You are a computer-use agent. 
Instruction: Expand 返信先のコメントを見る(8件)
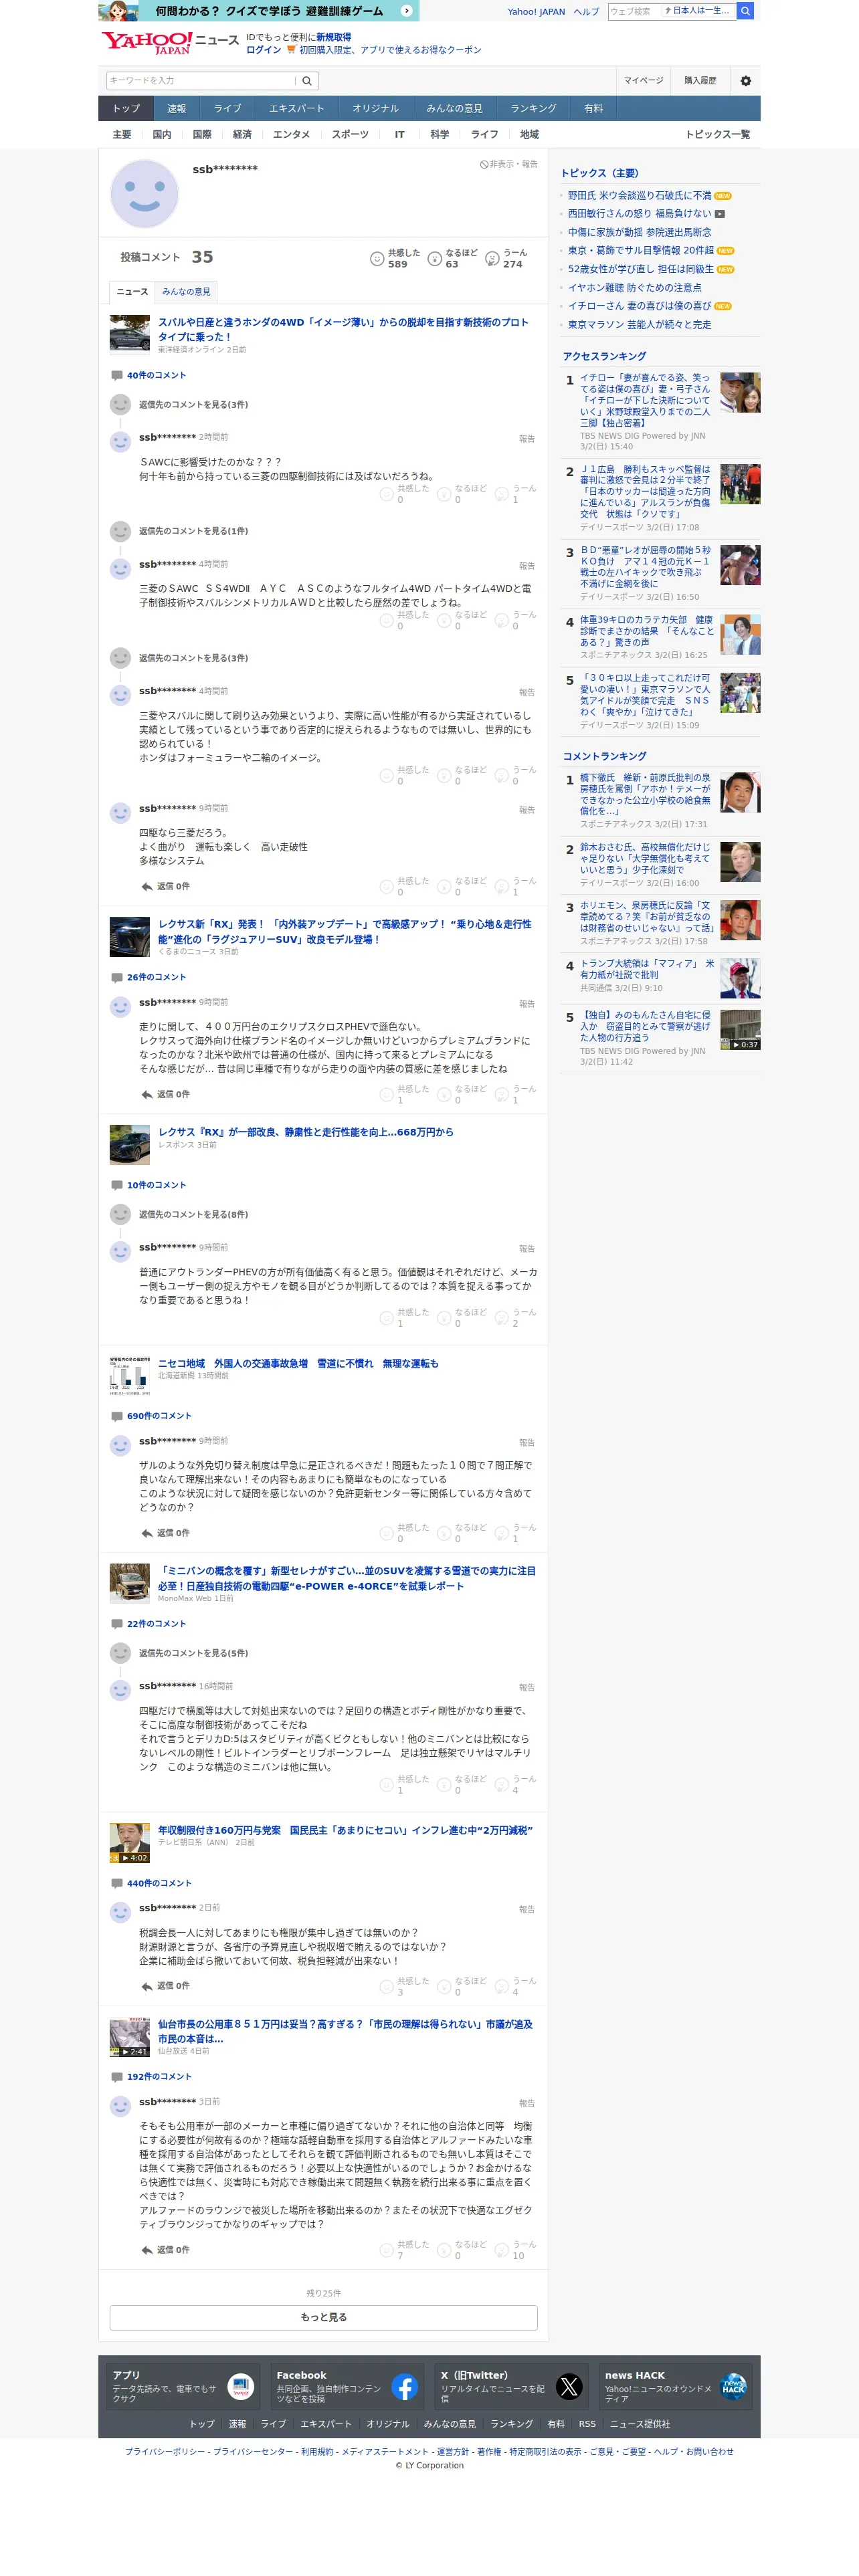(193, 1214)
